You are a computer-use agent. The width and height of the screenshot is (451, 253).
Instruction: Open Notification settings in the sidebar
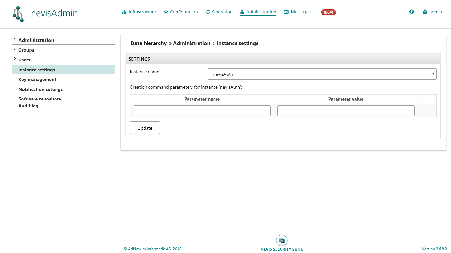point(64,89)
